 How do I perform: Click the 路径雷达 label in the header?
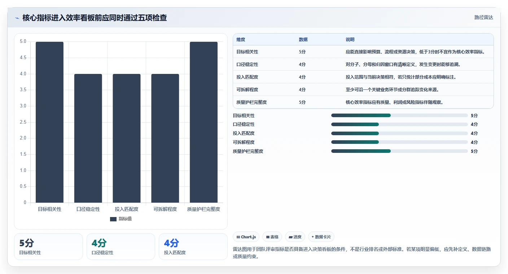pos(483,17)
